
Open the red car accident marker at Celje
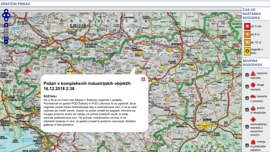pyautogui.click(x=156, y=79)
